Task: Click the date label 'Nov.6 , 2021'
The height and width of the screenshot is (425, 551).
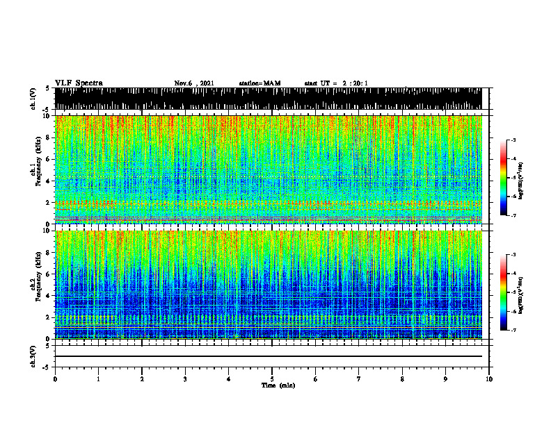Action: pos(194,83)
